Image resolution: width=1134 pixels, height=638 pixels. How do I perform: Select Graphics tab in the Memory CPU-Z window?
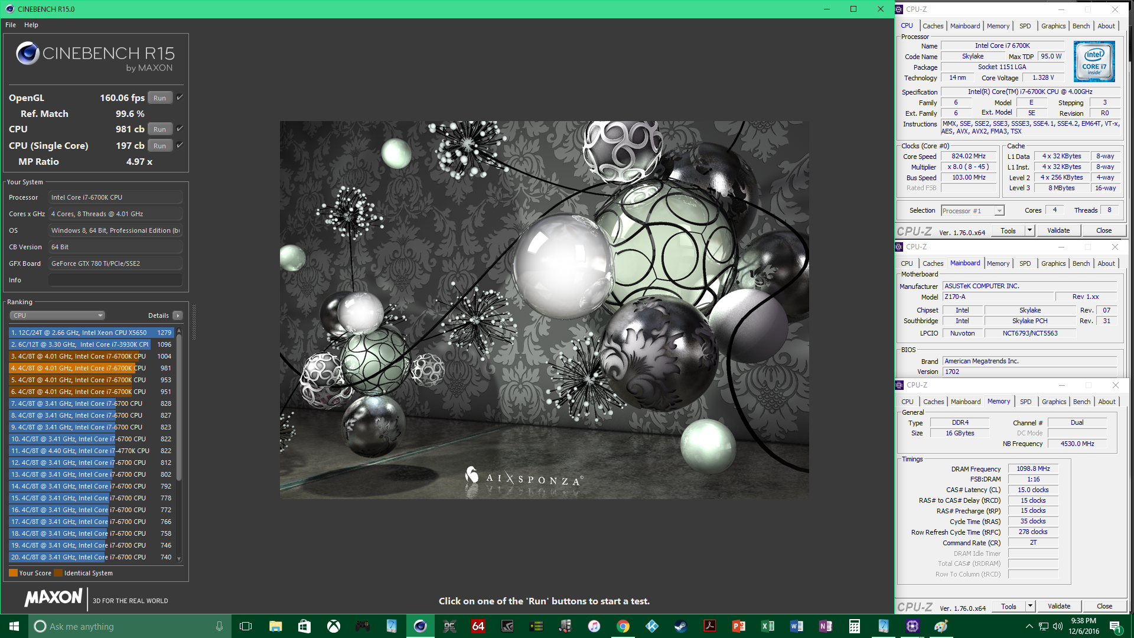[1054, 402]
